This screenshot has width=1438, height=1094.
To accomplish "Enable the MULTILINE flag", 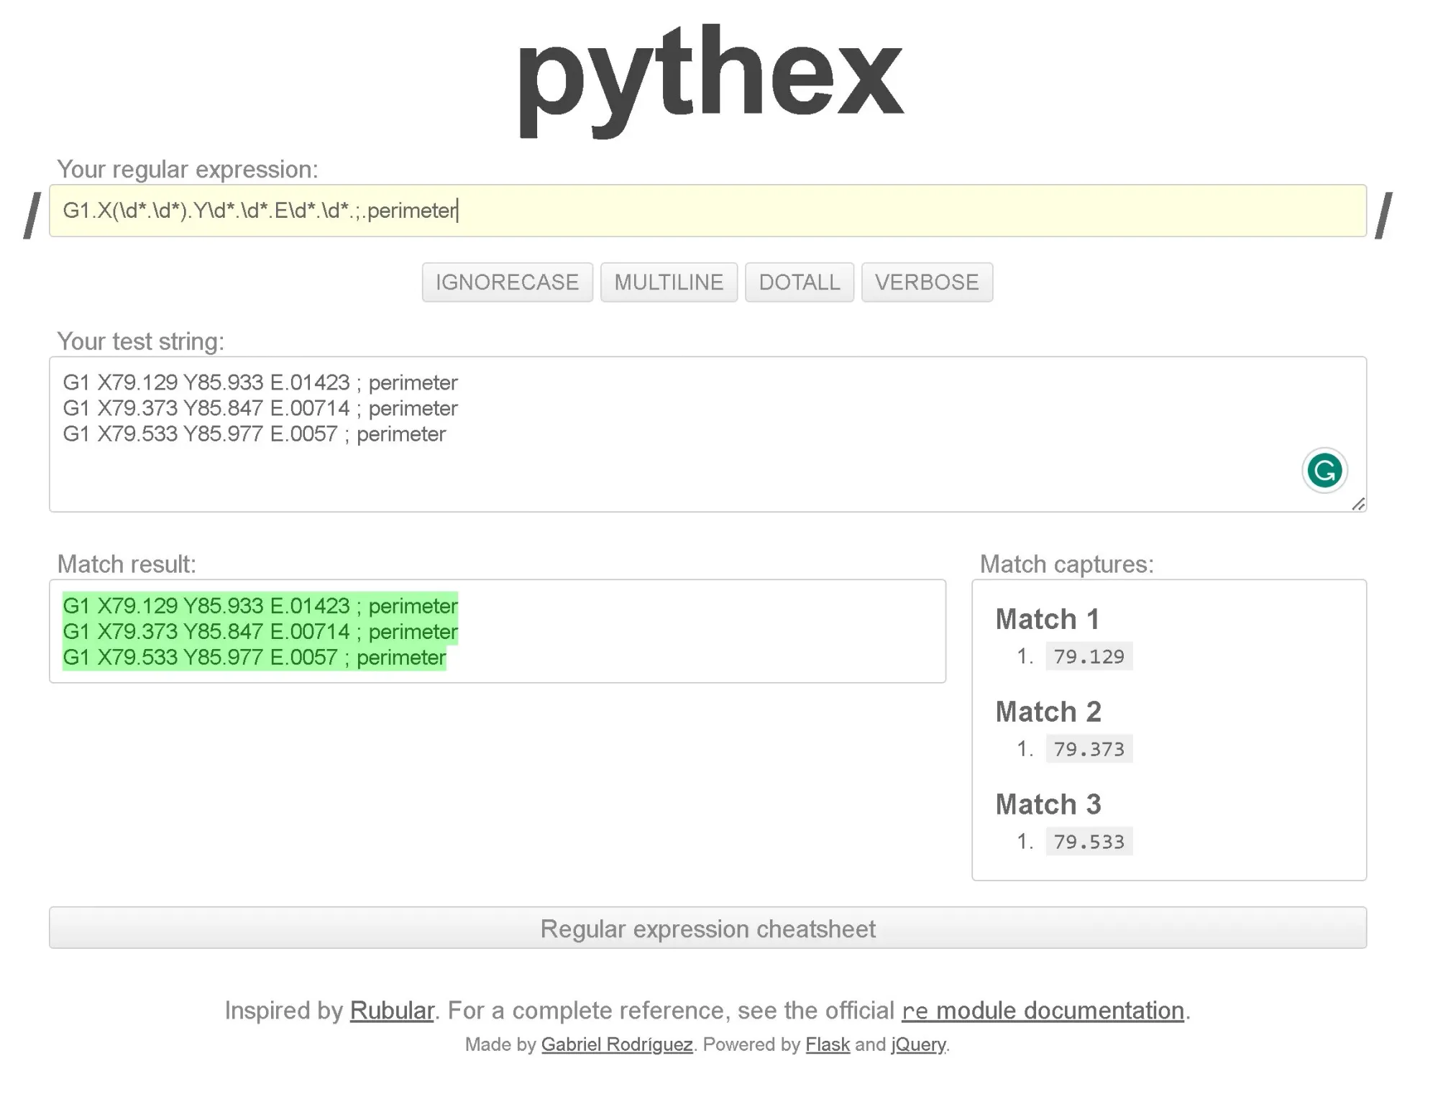I will pos(669,282).
